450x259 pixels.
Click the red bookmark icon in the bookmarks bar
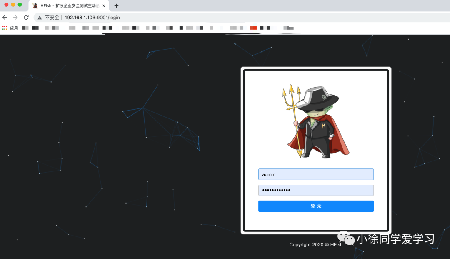coord(253,28)
